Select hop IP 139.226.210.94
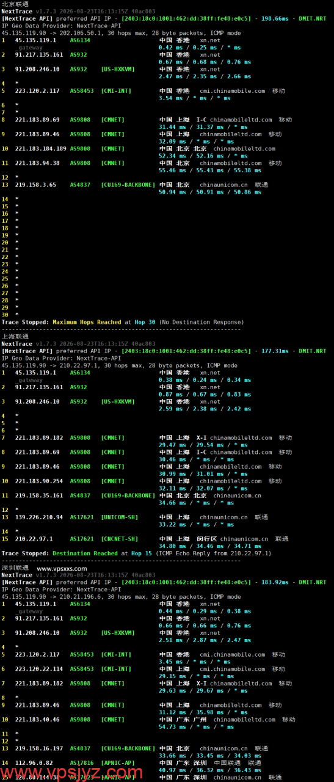 pyautogui.click(x=39, y=517)
